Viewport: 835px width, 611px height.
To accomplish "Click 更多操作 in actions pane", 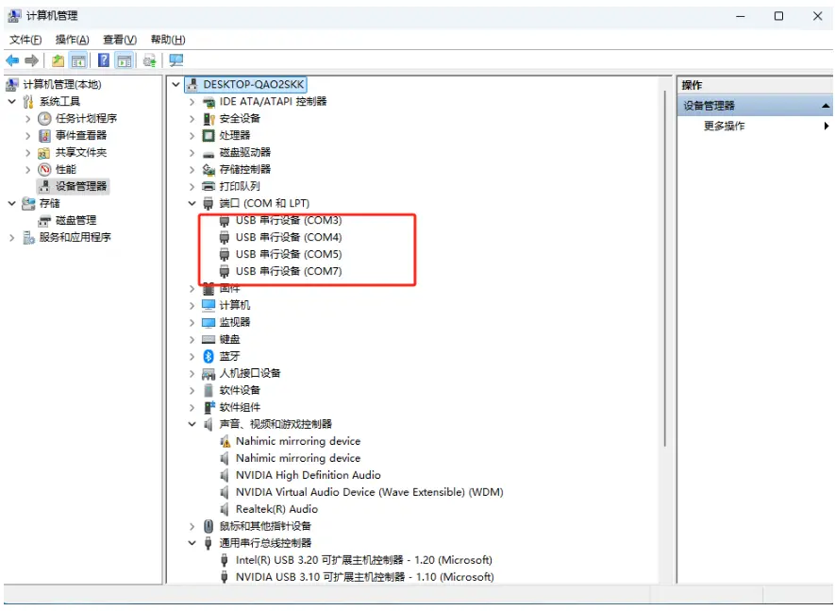I will [x=724, y=126].
